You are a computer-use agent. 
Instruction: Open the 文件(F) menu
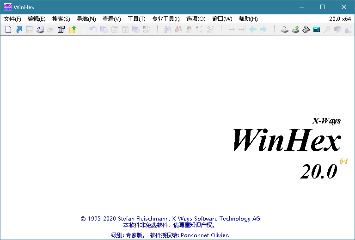point(12,19)
